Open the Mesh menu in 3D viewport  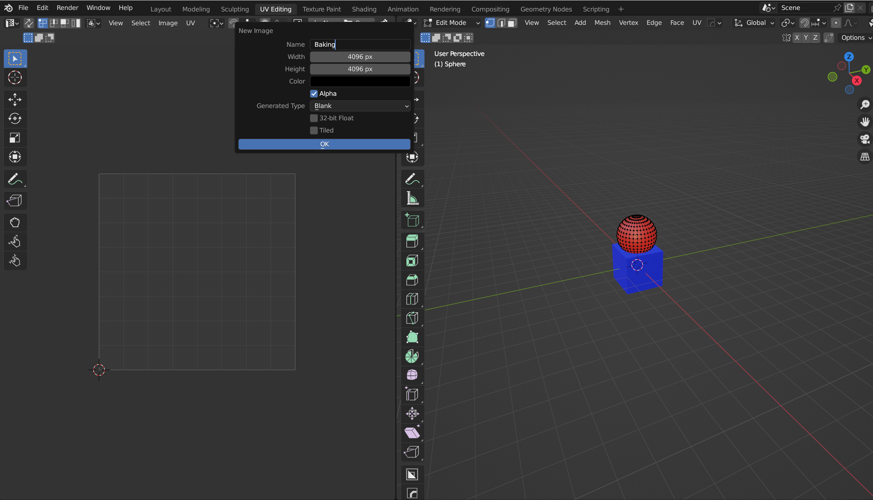tap(602, 23)
